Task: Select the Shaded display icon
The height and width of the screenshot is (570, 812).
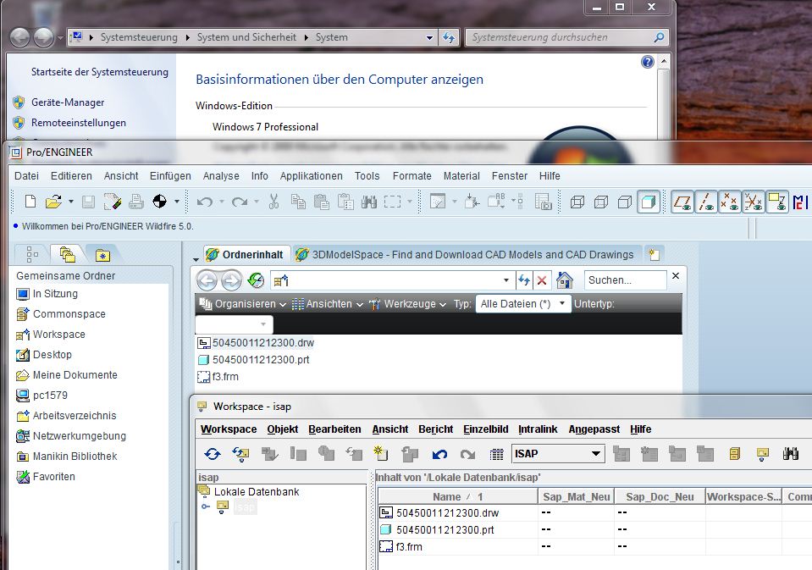Action: [649, 202]
